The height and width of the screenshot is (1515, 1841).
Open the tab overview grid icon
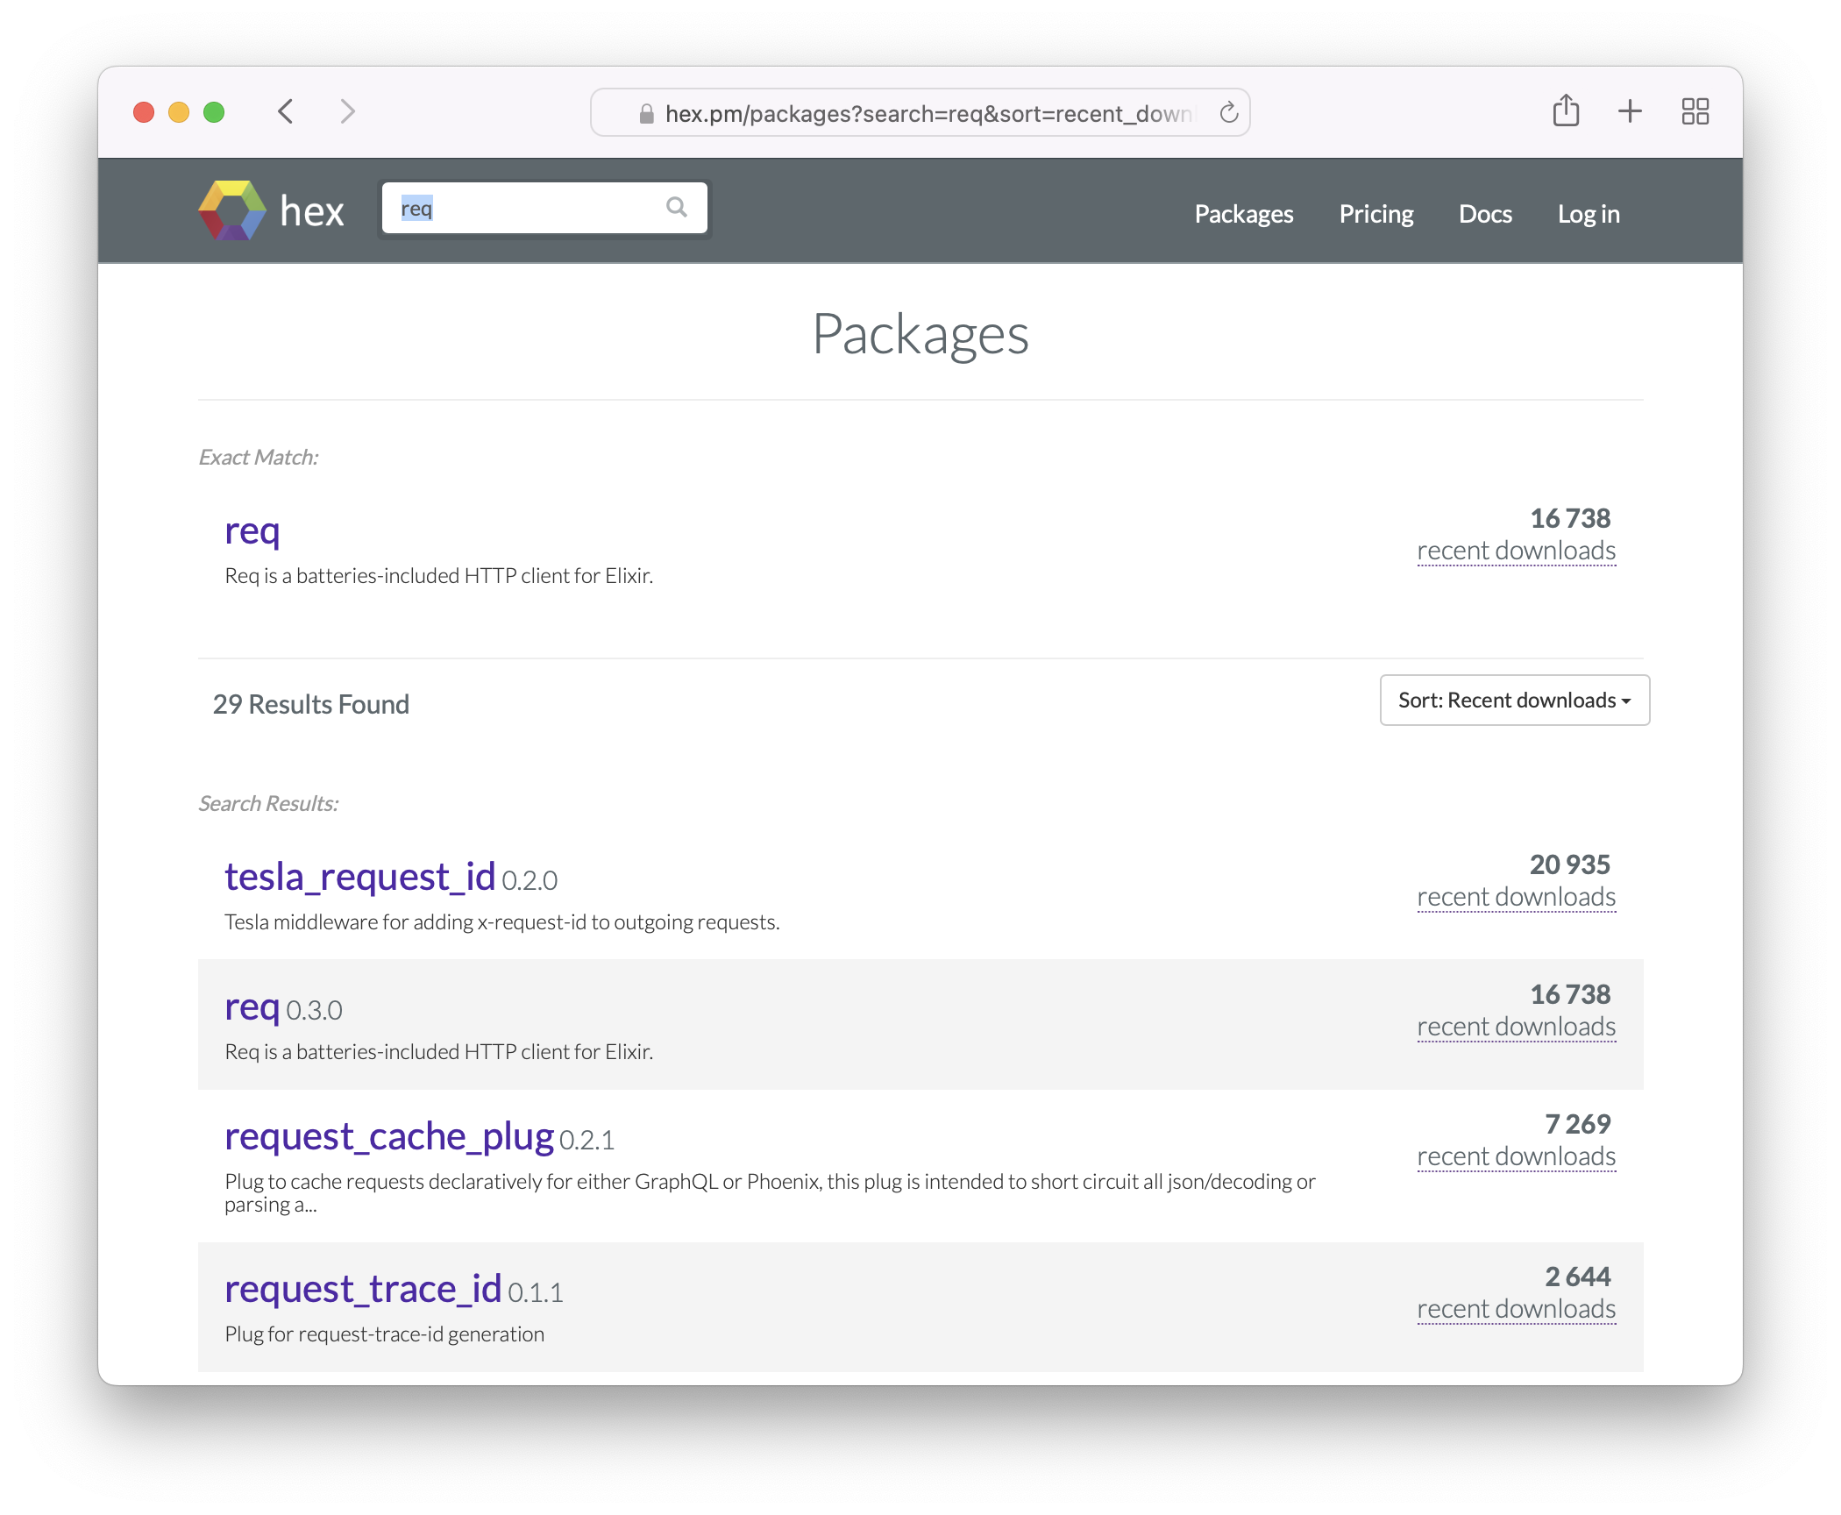(x=1695, y=112)
